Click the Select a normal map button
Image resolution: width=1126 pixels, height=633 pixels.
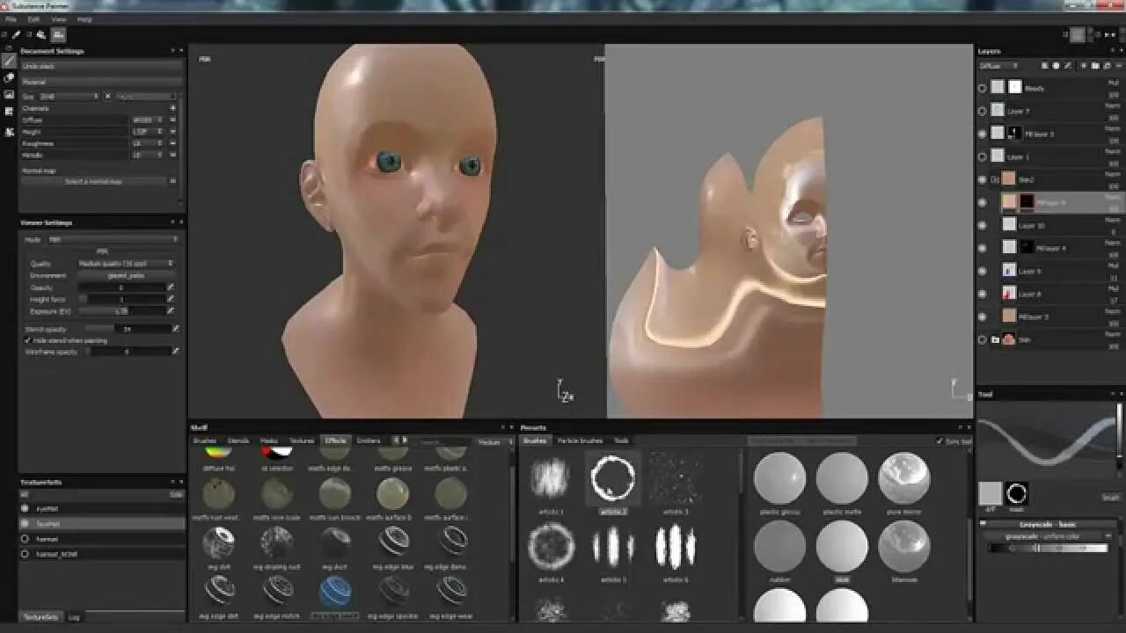click(x=93, y=181)
